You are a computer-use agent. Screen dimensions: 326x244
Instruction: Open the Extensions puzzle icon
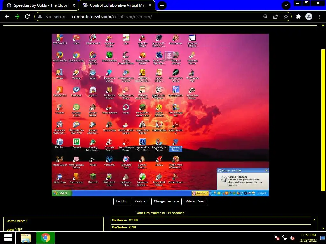point(299,17)
